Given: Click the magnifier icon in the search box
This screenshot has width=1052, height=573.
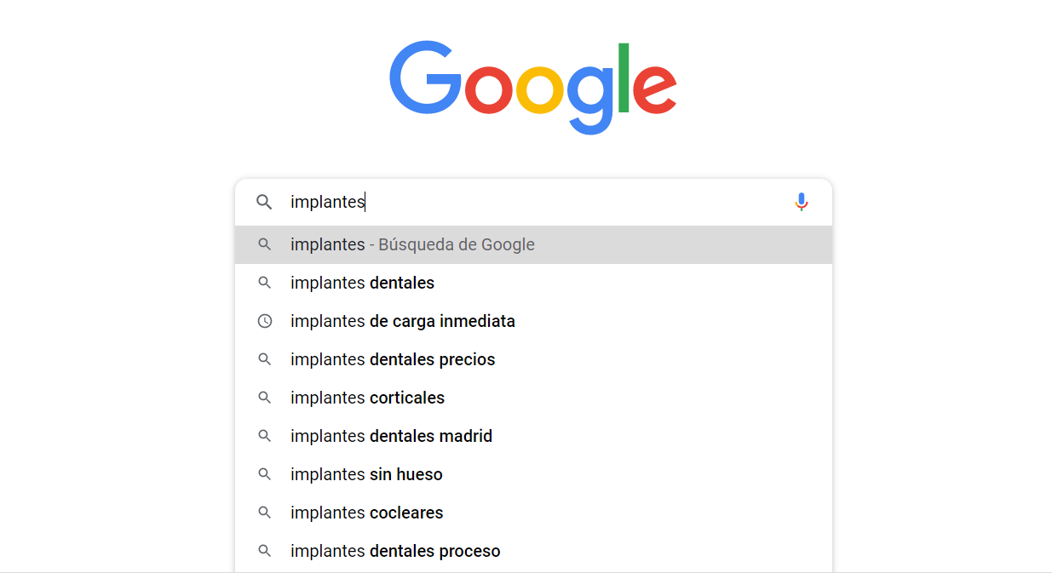Looking at the screenshot, I should (265, 202).
